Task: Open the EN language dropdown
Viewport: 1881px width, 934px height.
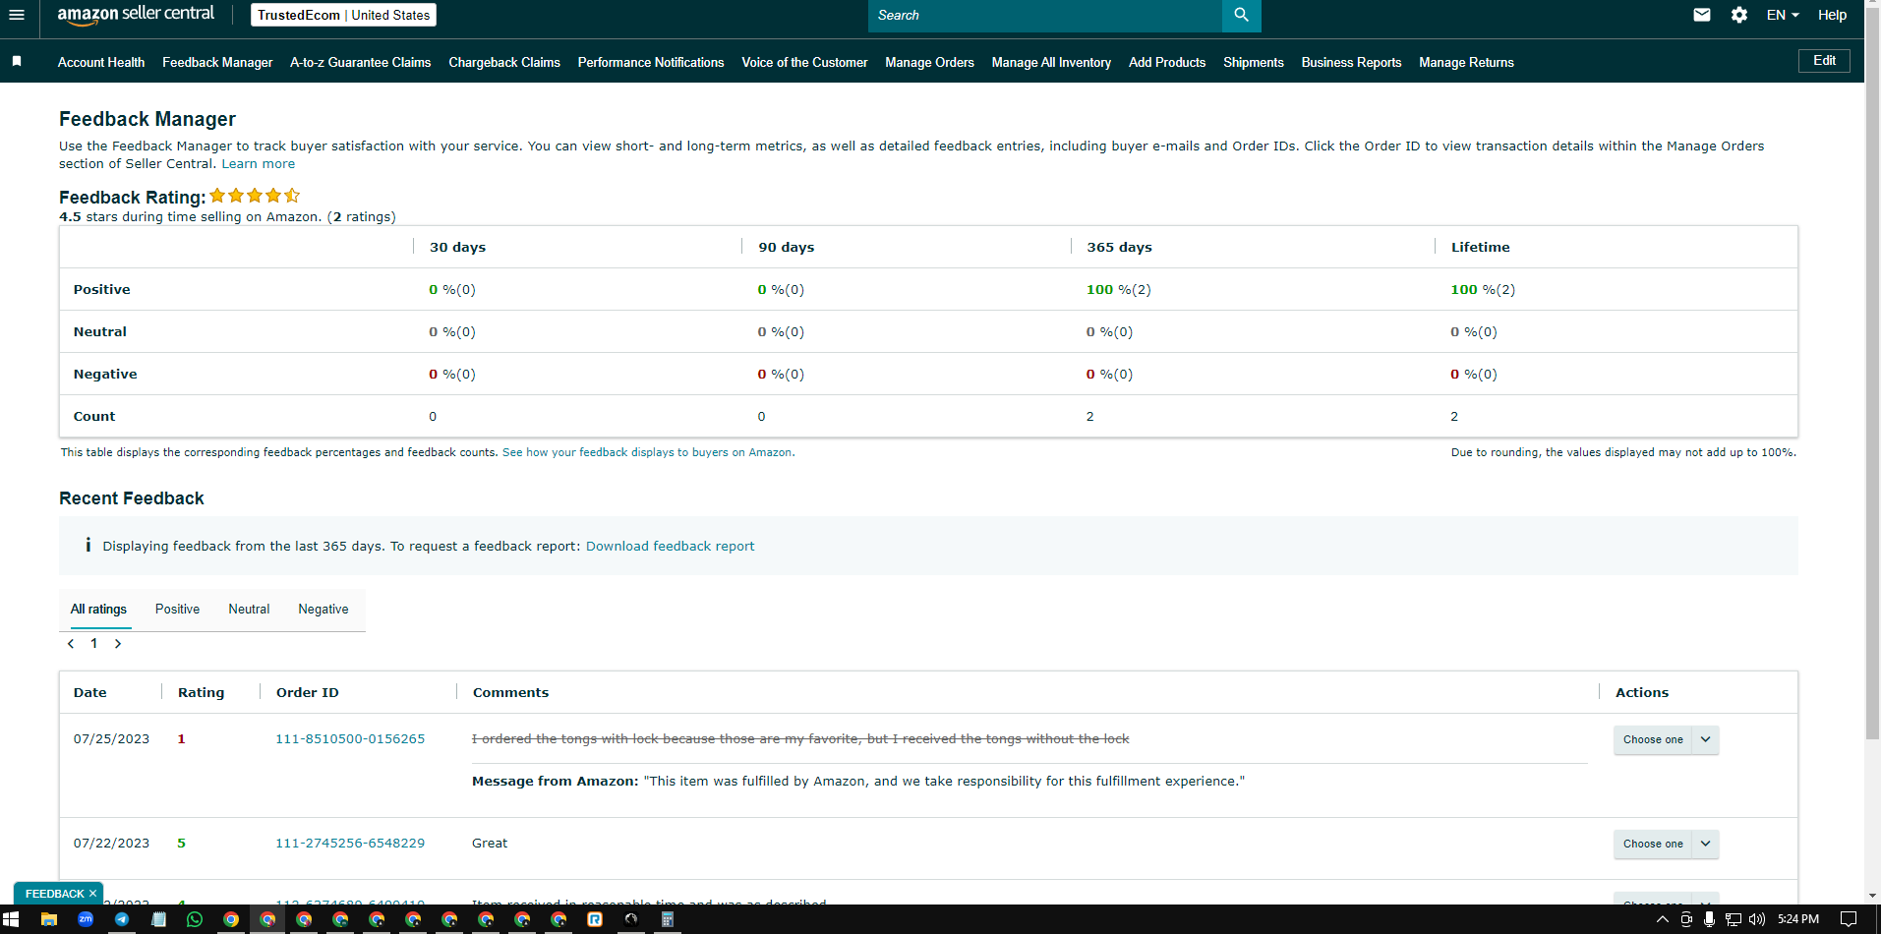Action: [1783, 15]
